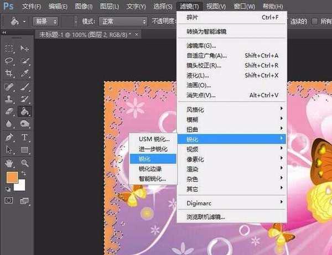Choose USM 锐化... in submenu
The width and height of the screenshot is (332, 255).
(x=153, y=139)
